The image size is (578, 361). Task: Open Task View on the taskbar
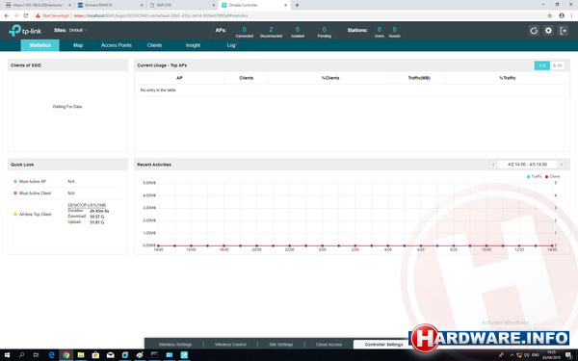pos(36,355)
